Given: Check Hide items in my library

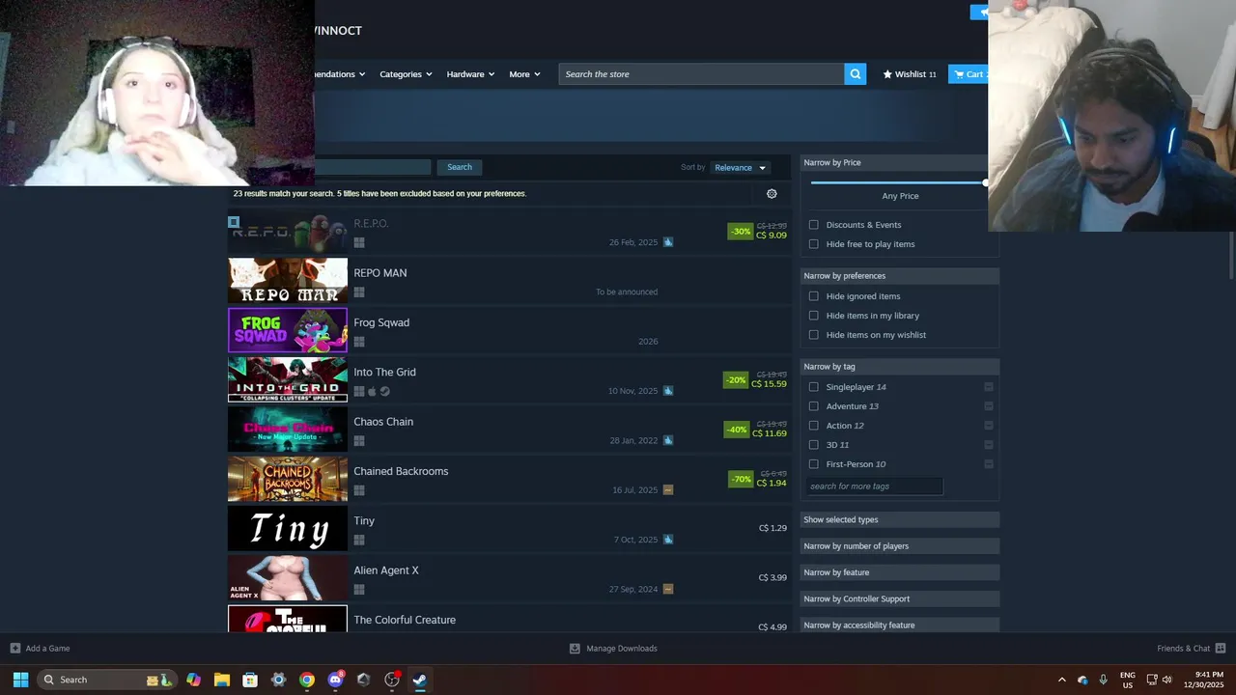Looking at the screenshot, I should [x=813, y=316].
